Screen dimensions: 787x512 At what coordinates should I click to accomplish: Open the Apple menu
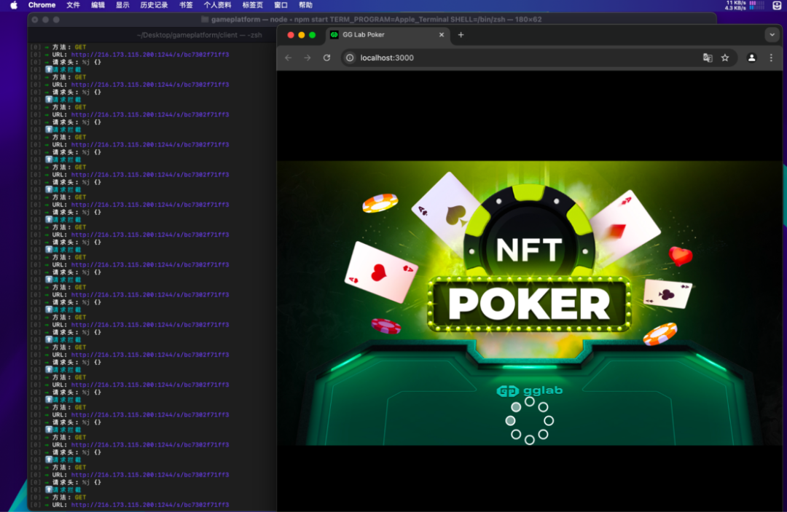[14, 5]
